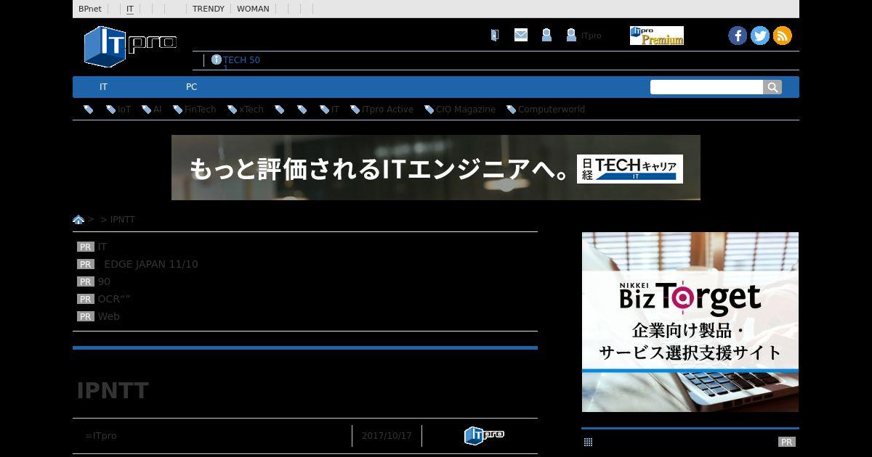Select the IT tab in blue navigation
This screenshot has width=872, height=457.
tap(103, 87)
